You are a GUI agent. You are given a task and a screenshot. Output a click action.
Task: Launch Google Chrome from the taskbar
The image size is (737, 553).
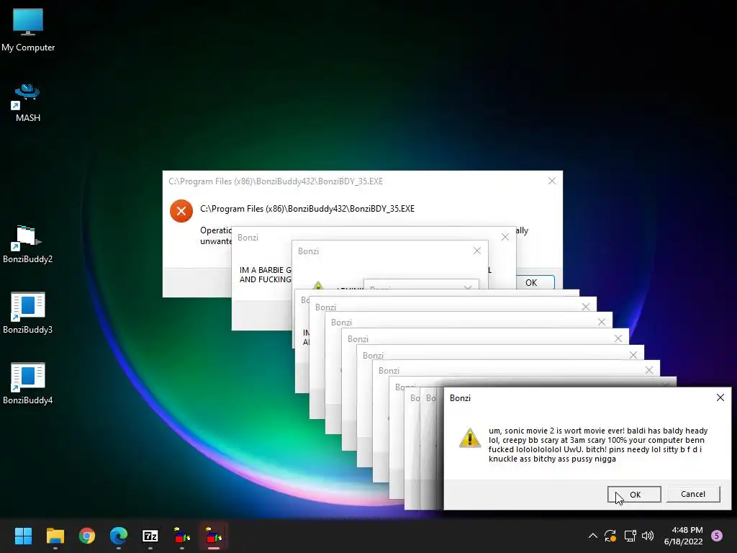coord(87,536)
